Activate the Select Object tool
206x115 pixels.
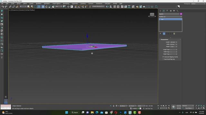[x=28, y=6]
